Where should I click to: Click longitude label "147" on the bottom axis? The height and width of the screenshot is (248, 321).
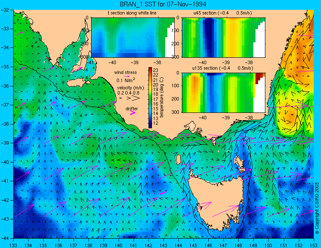tap(223, 245)
